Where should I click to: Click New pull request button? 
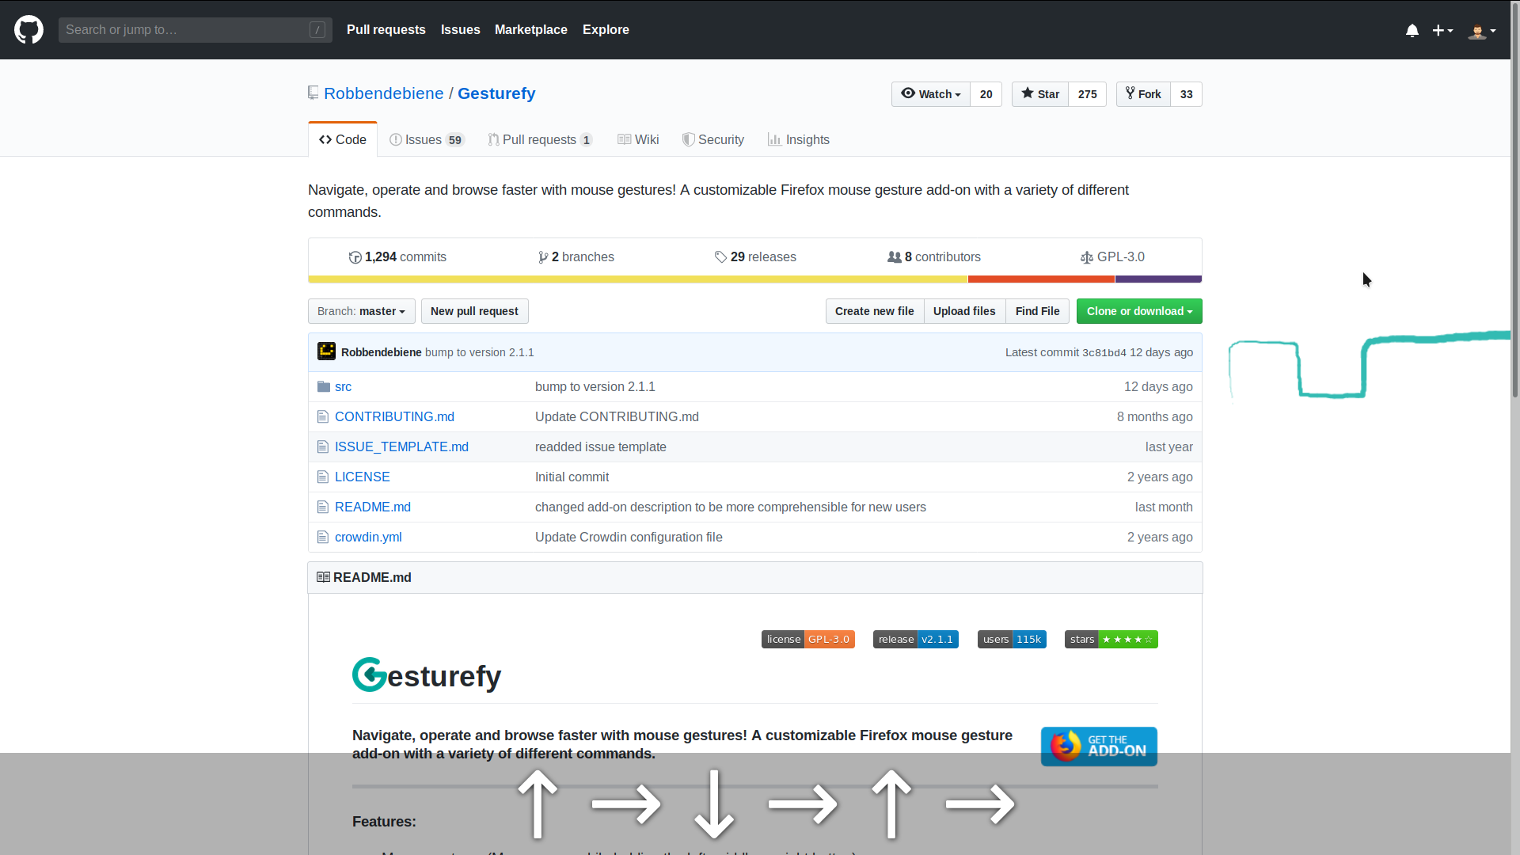point(474,311)
